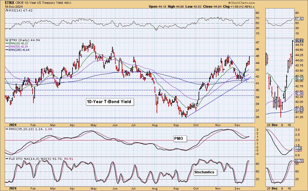Click the 47 price-axis label

pyautogui.click(x=258, y=43)
